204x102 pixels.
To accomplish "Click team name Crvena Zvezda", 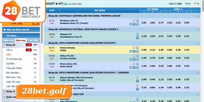I will click(68, 59).
